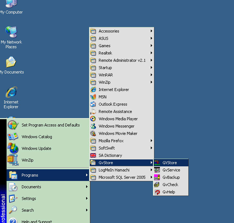This screenshot has width=234, height=223.
Task: Select Internet Explorer desktop shortcut
Action: 11,92
